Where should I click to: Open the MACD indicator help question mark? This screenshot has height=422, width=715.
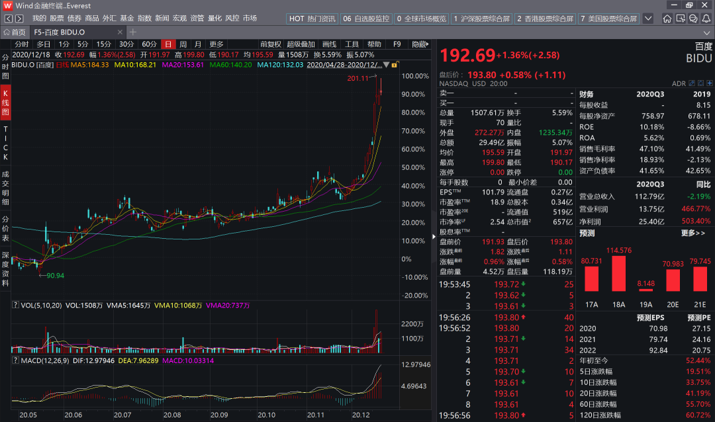tap(15, 360)
